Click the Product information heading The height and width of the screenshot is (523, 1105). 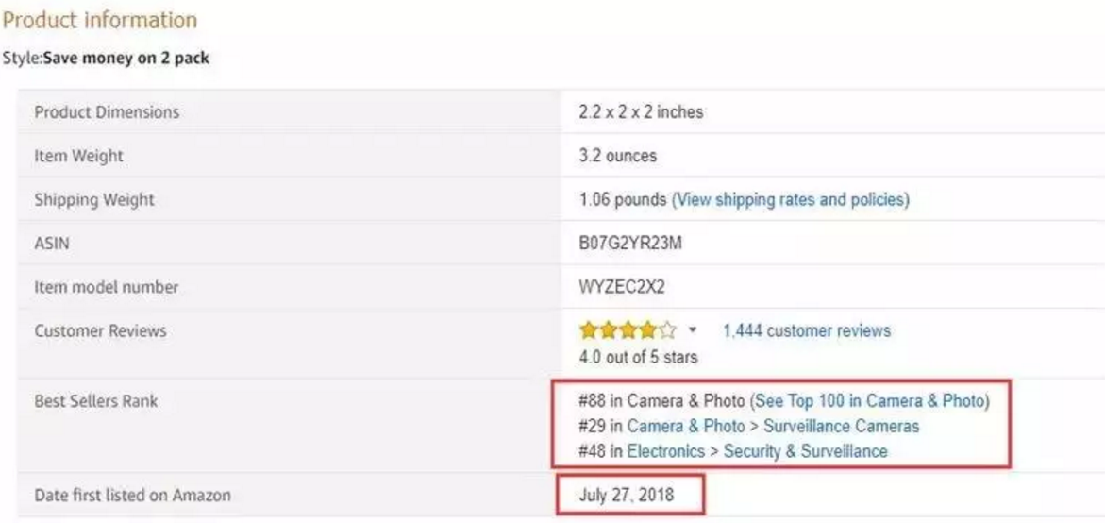point(100,20)
